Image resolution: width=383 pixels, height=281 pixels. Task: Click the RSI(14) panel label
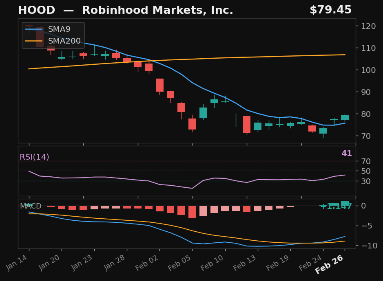pyautogui.click(x=34, y=157)
